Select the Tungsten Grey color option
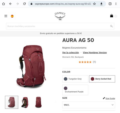 [75, 79]
